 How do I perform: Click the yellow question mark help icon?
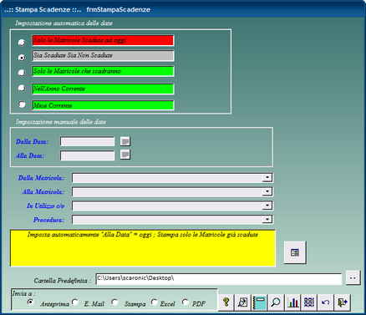[226, 302]
